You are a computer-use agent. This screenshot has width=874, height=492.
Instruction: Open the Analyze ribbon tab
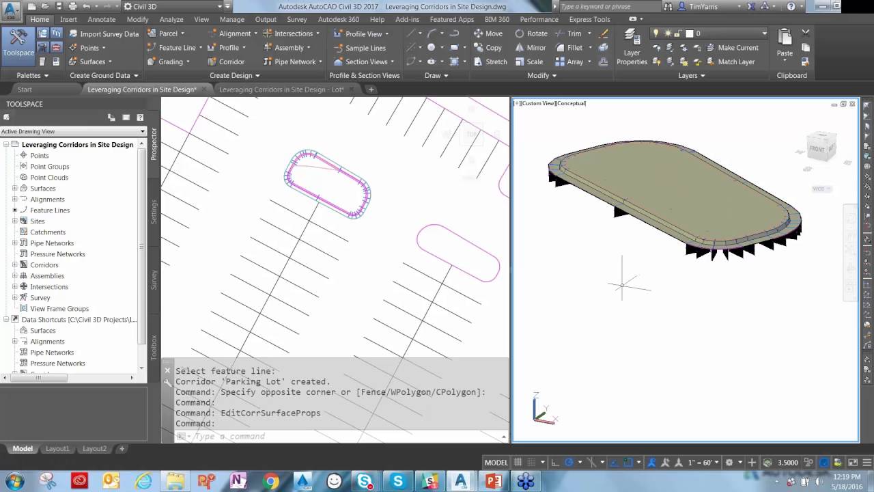click(x=171, y=19)
